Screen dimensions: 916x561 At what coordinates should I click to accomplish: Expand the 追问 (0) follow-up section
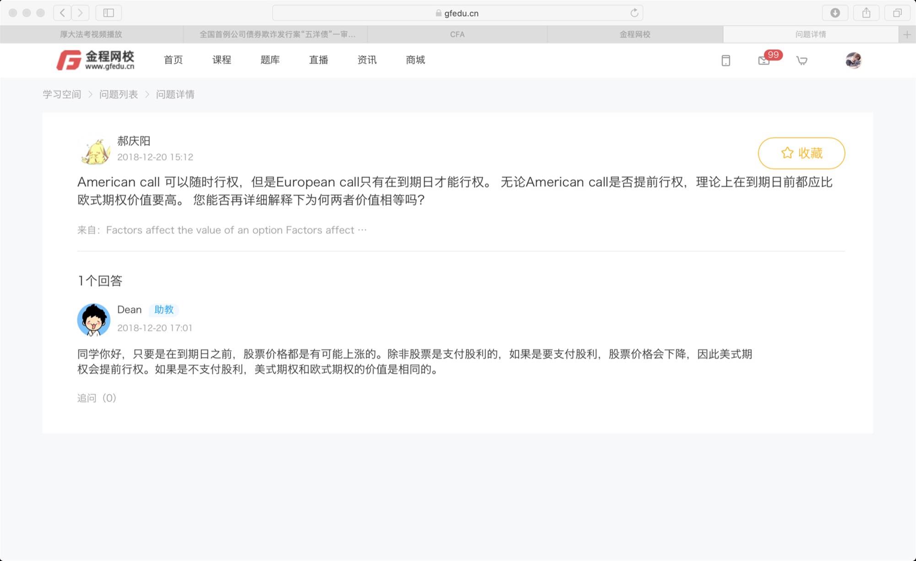coord(97,398)
